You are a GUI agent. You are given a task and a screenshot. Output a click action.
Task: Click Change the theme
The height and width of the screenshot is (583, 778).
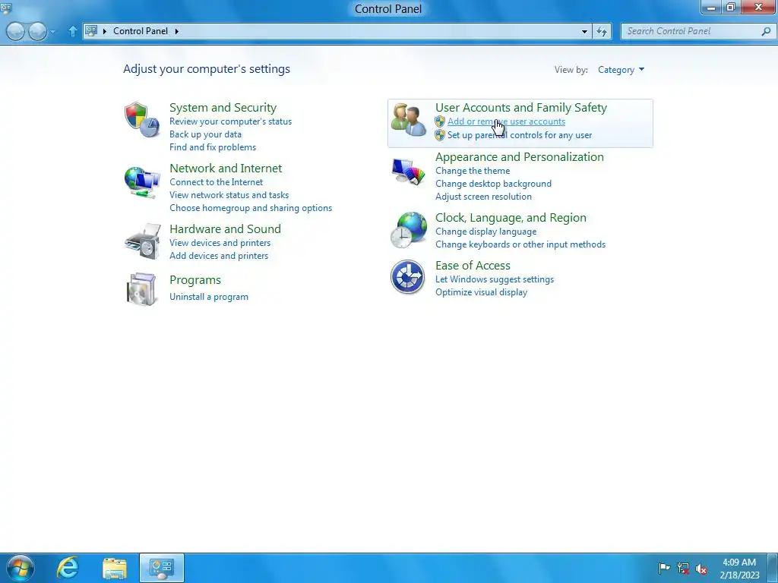473,171
